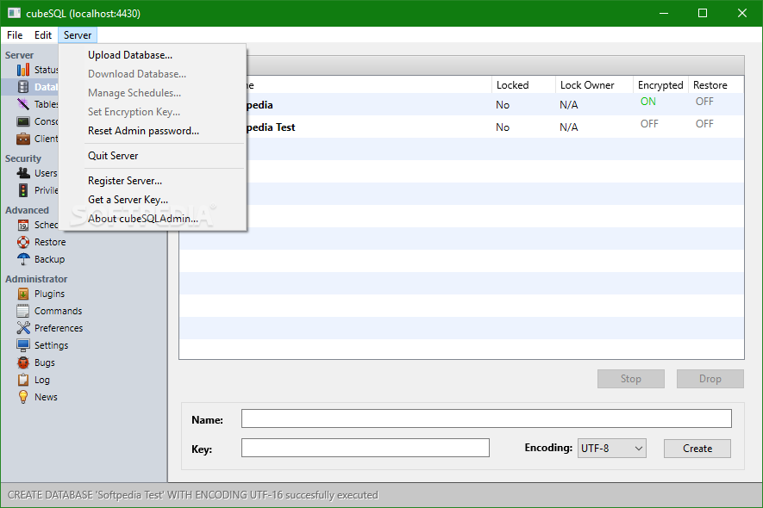The width and height of the screenshot is (763, 508).
Task: Select the Commands sidebar label
Action: 59,311
